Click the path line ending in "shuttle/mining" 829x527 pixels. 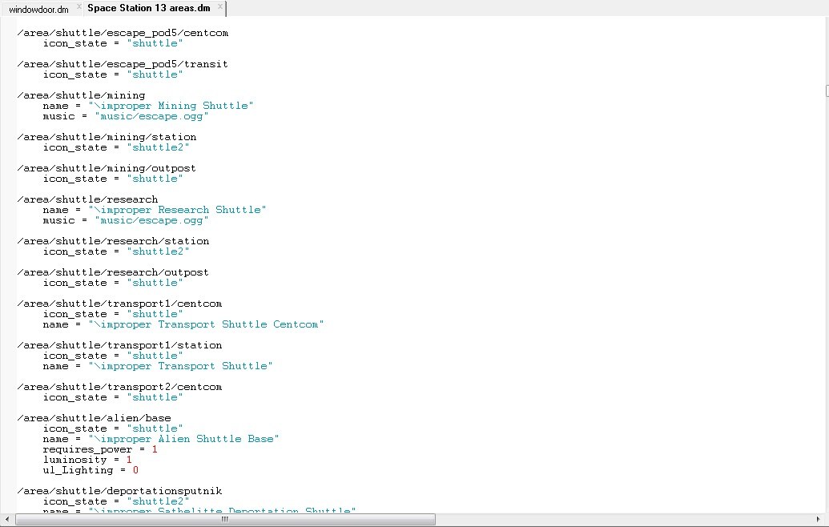(x=81, y=95)
